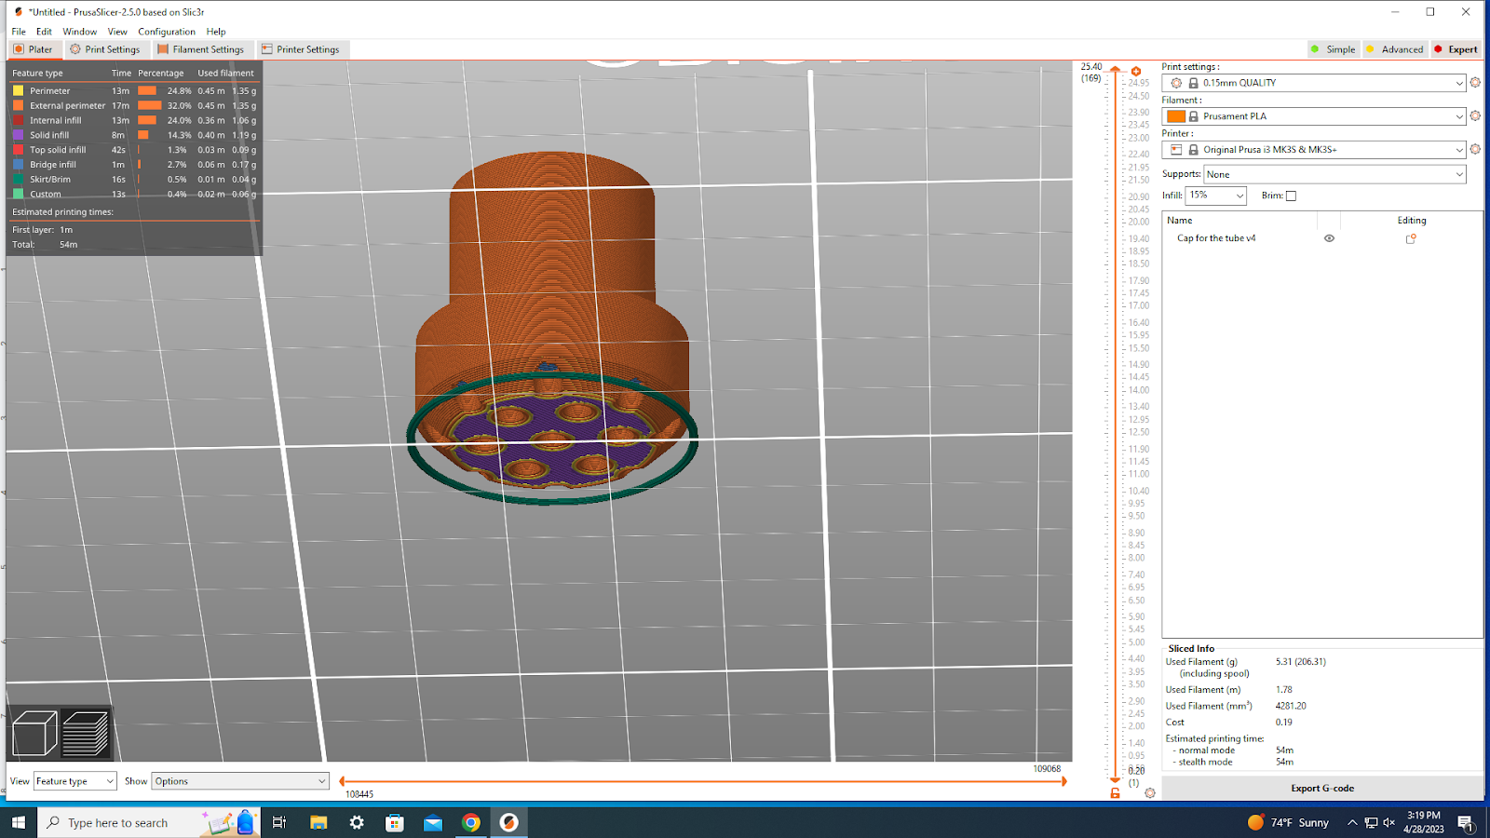Open the Window menu

coord(80,32)
